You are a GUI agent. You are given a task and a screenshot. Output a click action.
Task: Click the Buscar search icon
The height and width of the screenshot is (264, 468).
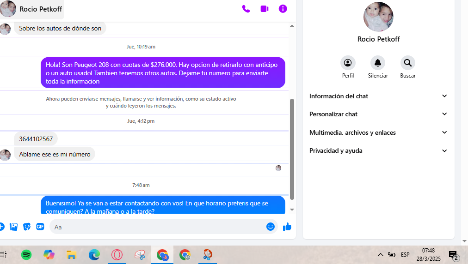point(407,63)
